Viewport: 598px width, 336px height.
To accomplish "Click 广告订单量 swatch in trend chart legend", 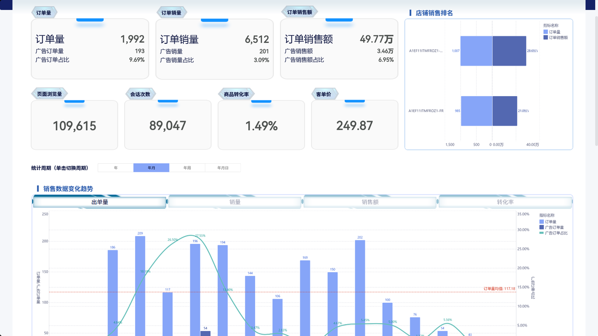I will click(542, 227).
